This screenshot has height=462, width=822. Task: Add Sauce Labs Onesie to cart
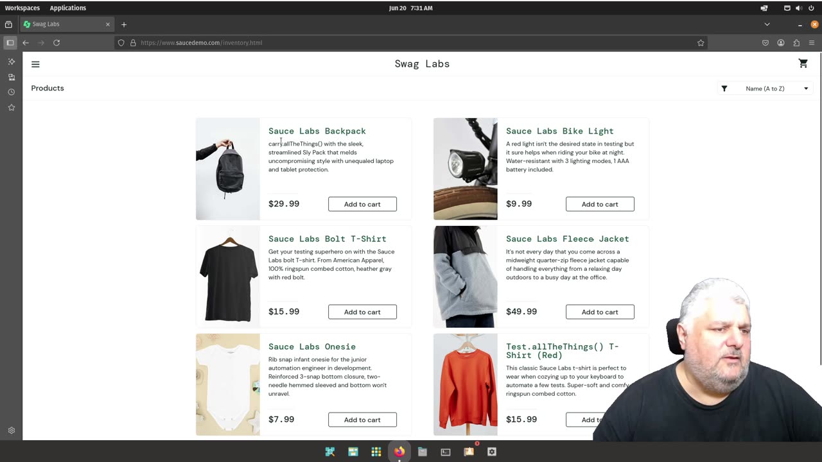click(362, 420)
